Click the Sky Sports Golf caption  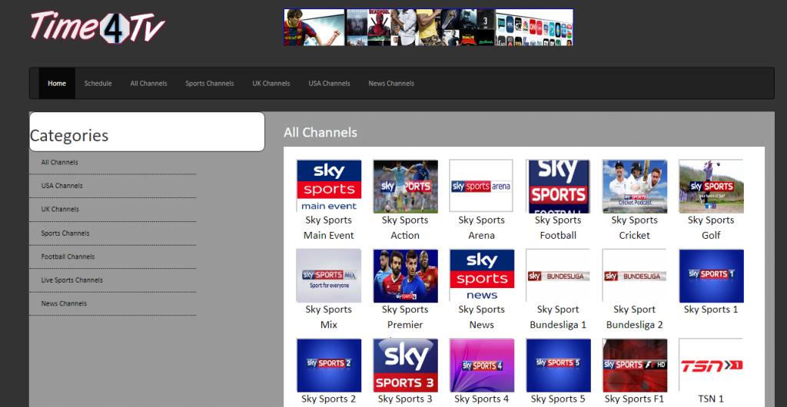coord(711,227)
